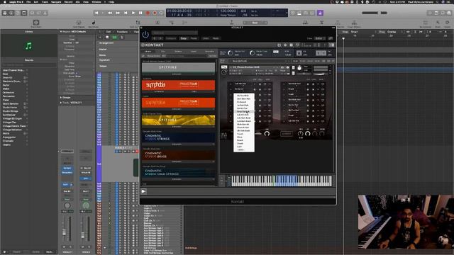Click the instrument snapshot camera icon

click(282, 67)
